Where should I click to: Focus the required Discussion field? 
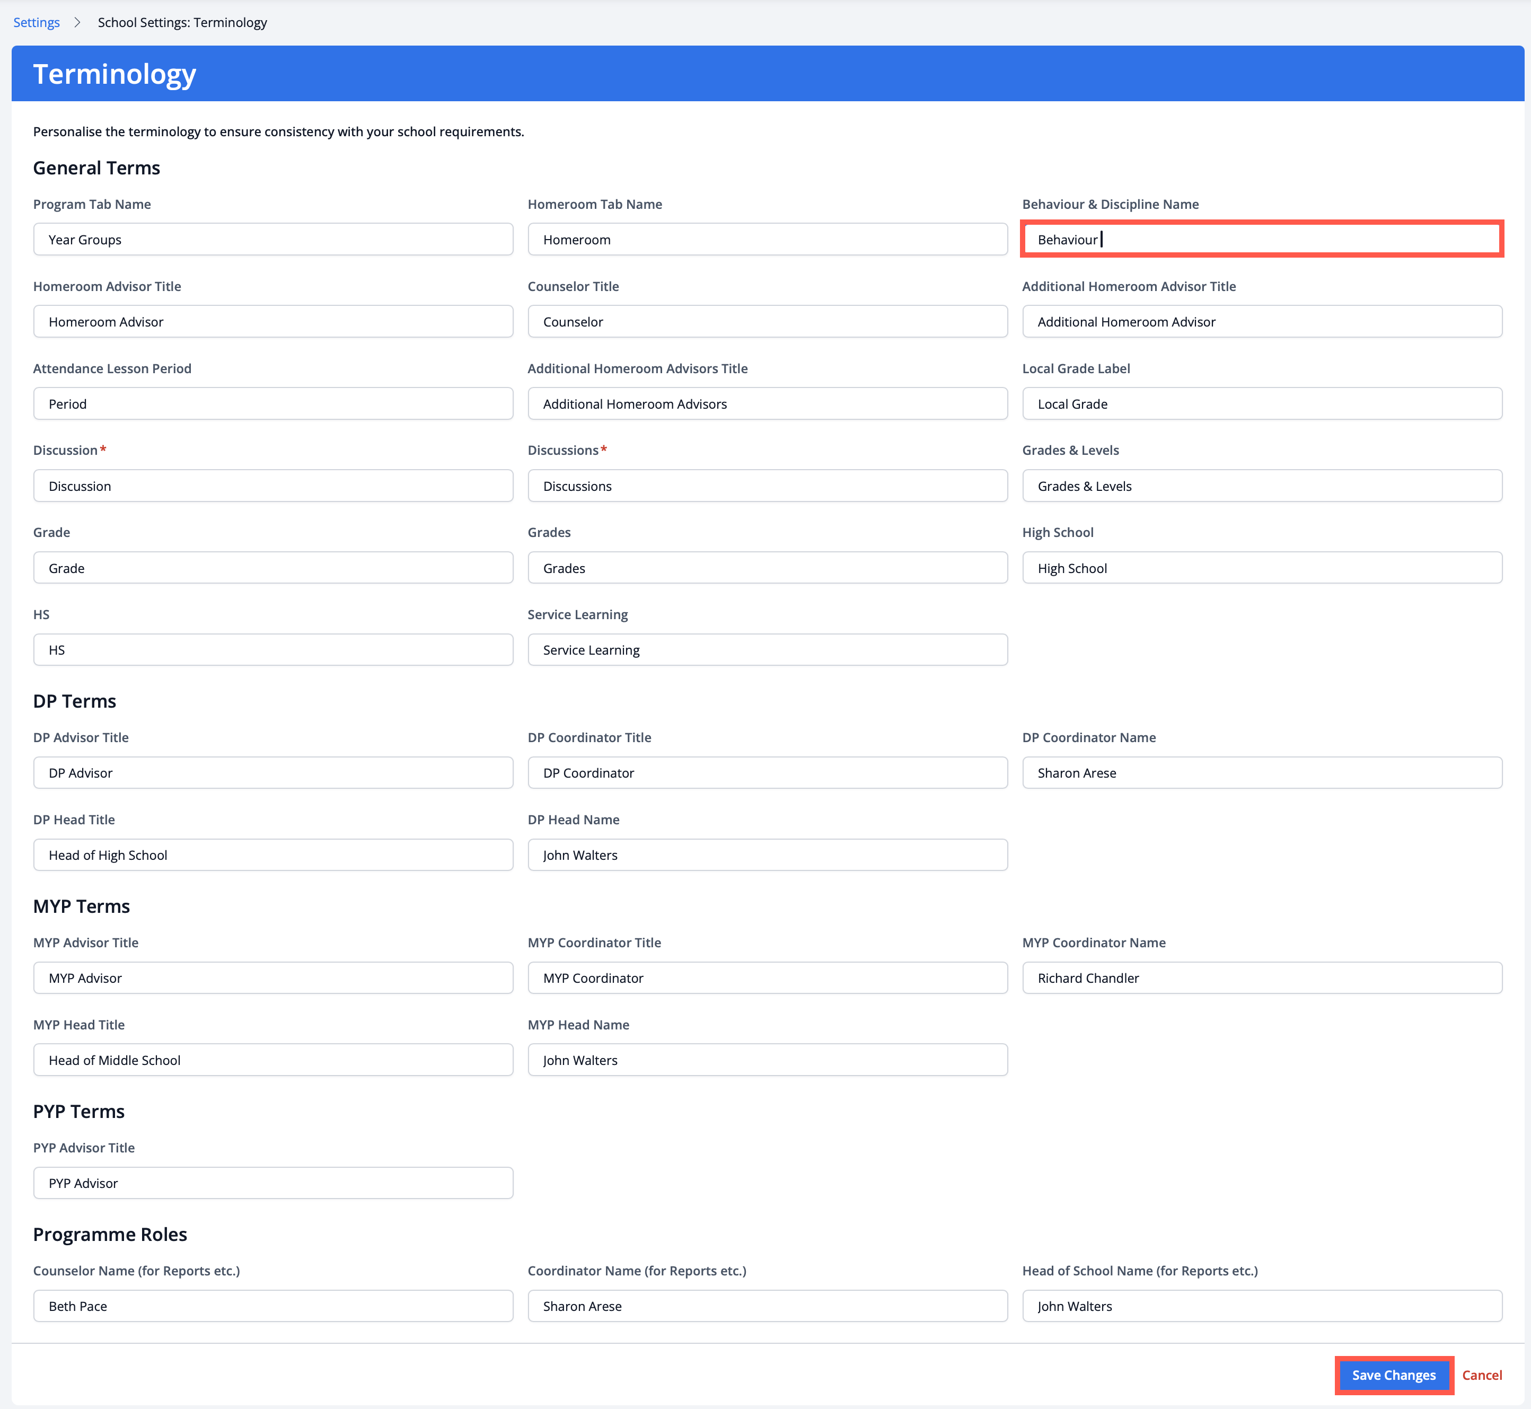click(x=273, y=486)
